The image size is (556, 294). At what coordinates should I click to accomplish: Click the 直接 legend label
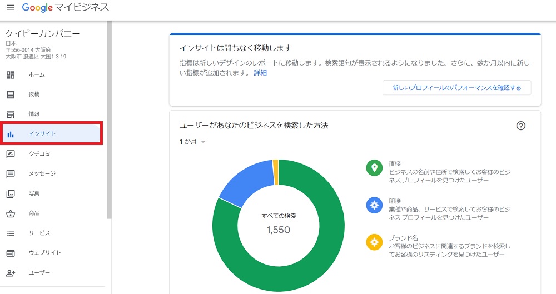coord(395,163)
